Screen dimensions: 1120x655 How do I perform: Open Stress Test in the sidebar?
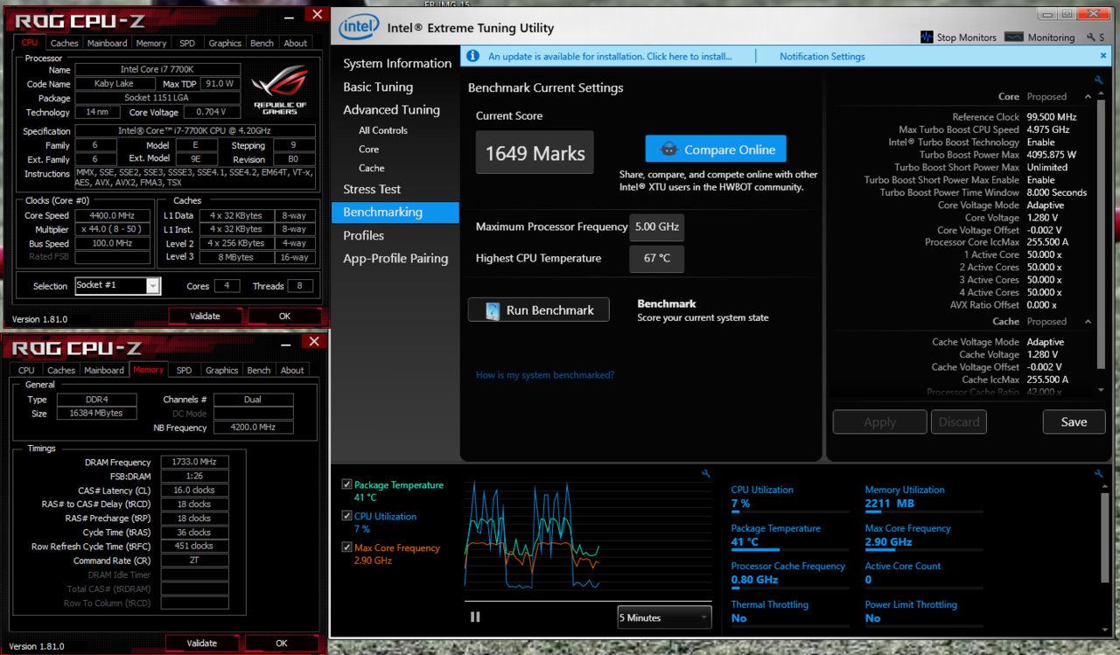[x=372, y=189]
